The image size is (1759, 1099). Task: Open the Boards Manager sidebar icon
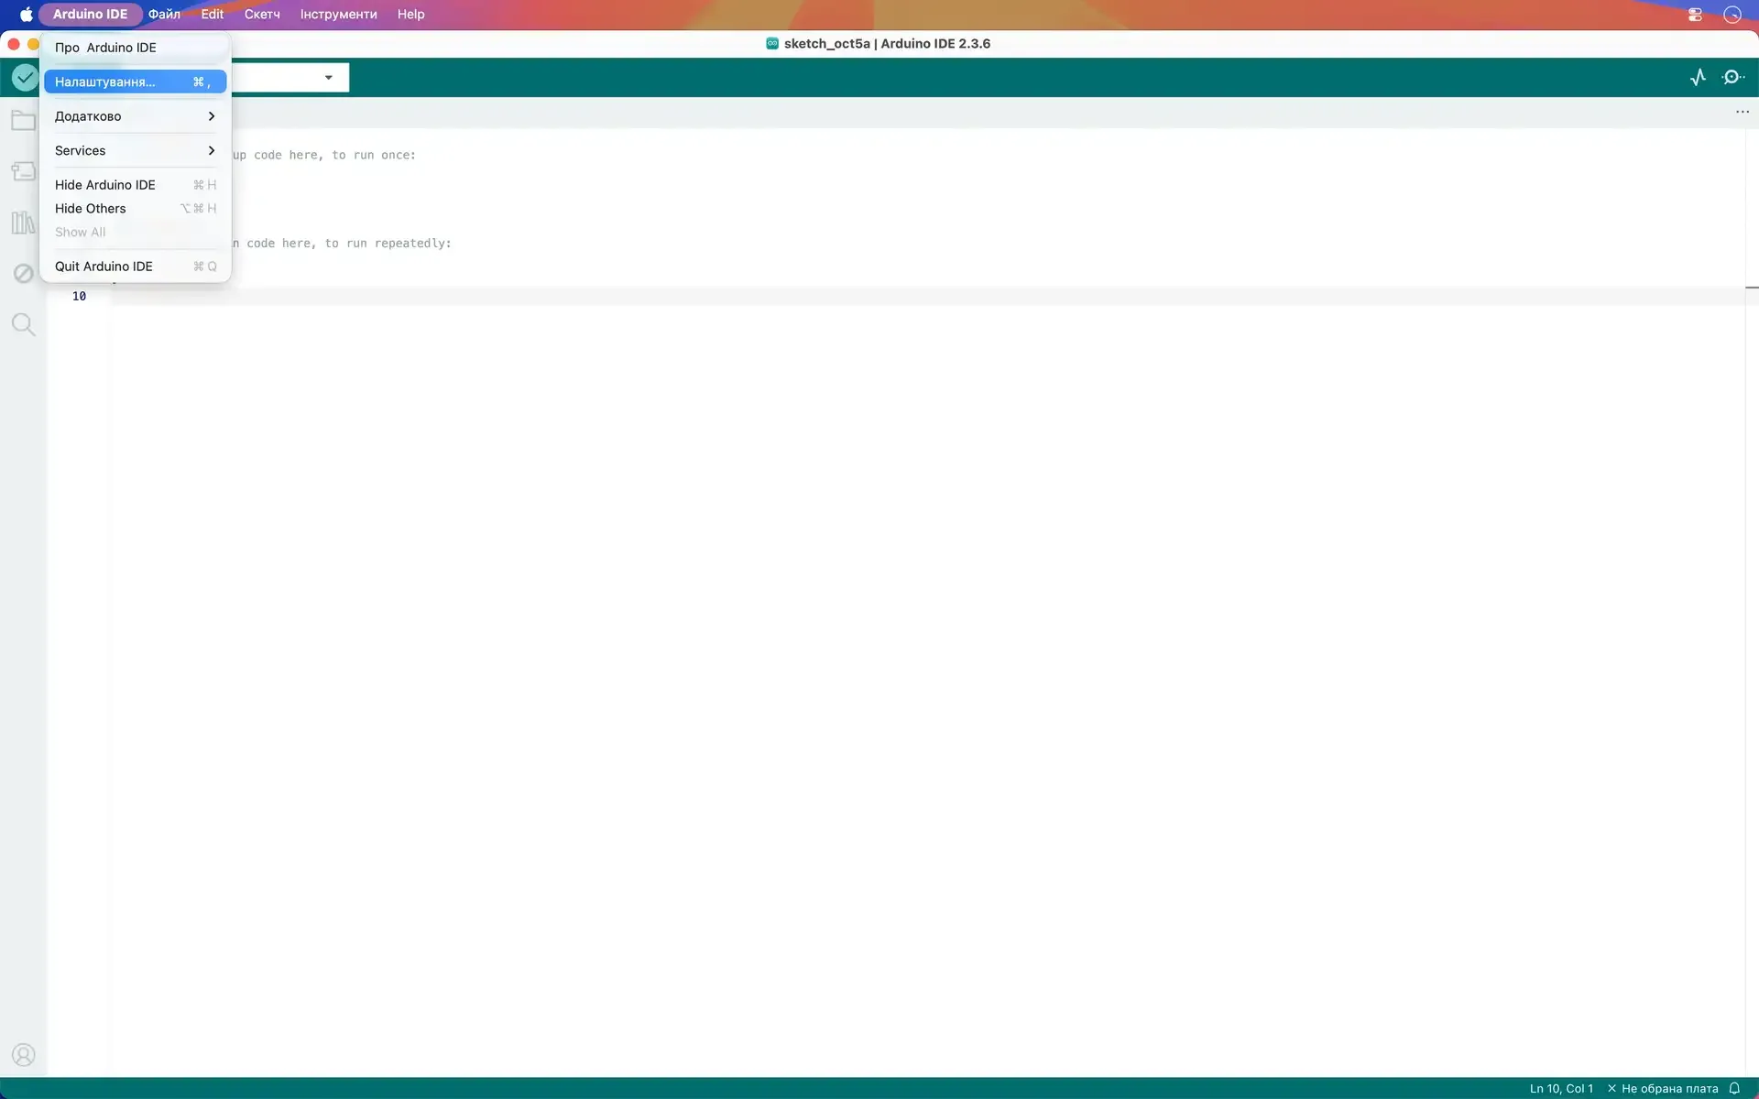[23, 171]
